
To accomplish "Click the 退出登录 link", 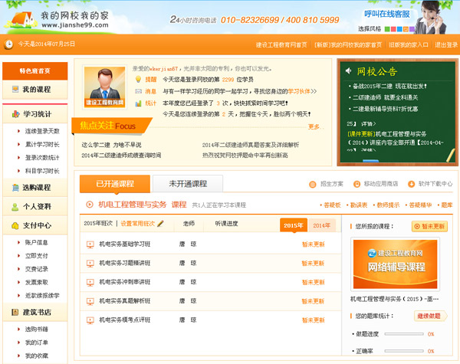I will click(x=445, y=44).
